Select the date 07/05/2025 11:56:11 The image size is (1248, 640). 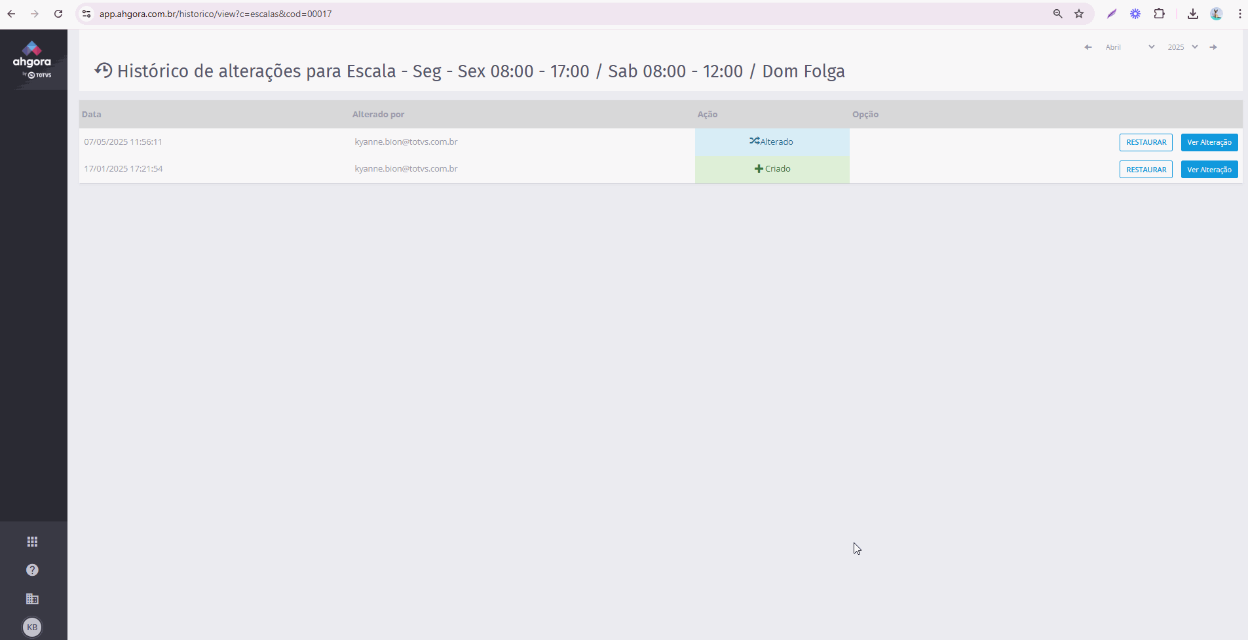[123, 141]
